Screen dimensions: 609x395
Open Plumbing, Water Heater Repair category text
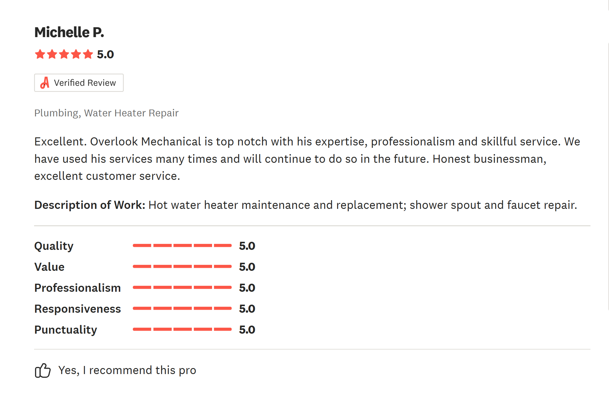pos(106,113)
